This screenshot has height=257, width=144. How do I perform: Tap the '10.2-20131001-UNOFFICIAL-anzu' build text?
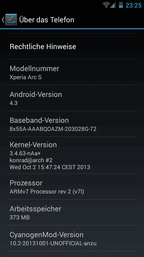click(53, 243)
